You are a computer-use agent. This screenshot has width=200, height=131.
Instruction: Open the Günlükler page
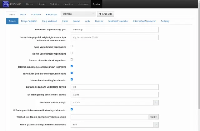point(68,4)
